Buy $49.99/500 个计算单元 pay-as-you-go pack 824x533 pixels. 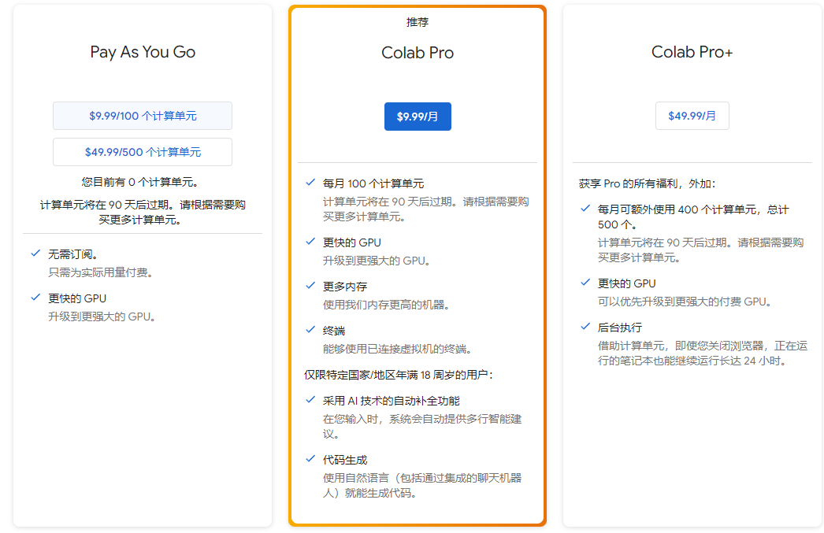pyautogui.click(x=143, y=152)
